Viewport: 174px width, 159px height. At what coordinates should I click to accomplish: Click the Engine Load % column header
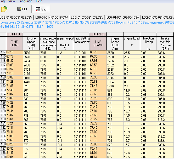pyautogui.click(x=132, y=43)
